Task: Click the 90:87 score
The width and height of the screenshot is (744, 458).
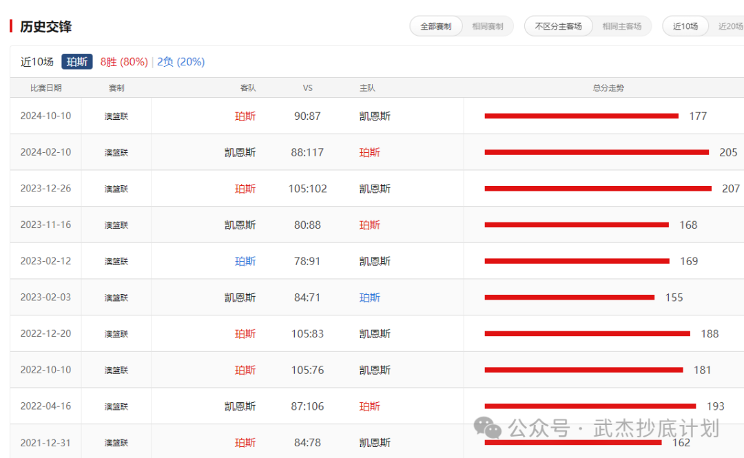Action: click(x=307, y=116)
